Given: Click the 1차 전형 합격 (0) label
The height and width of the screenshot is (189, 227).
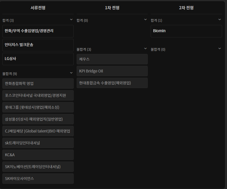Looking at the screenshot, I should (82, 21).
